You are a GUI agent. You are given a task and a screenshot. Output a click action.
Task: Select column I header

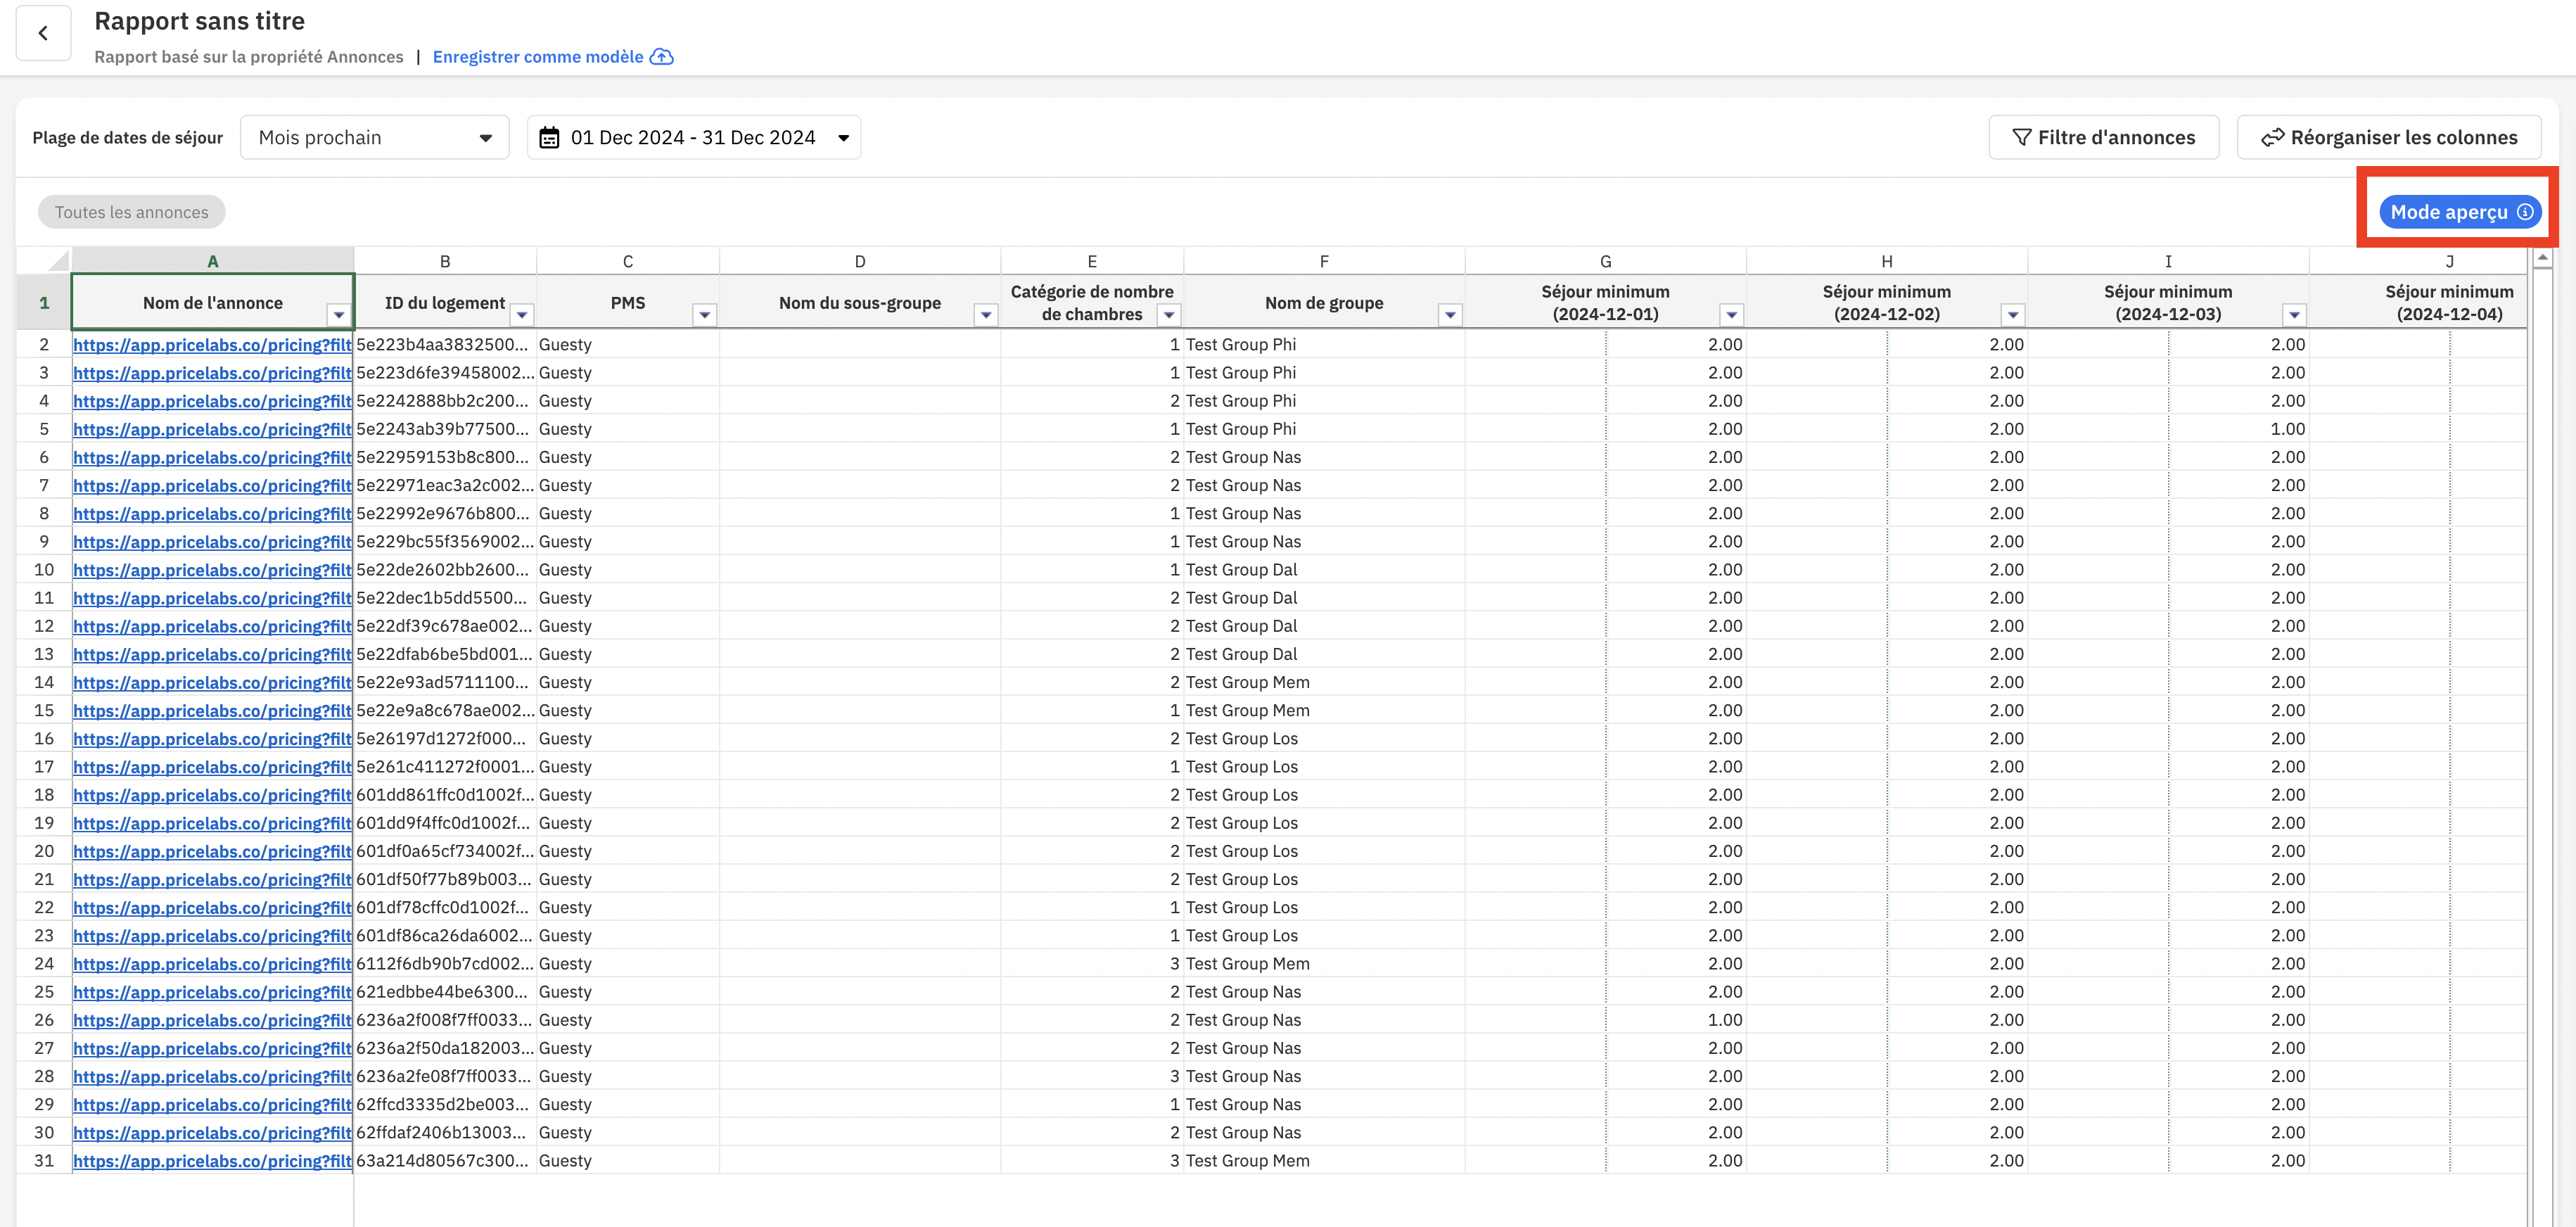tap(2168, 261)
